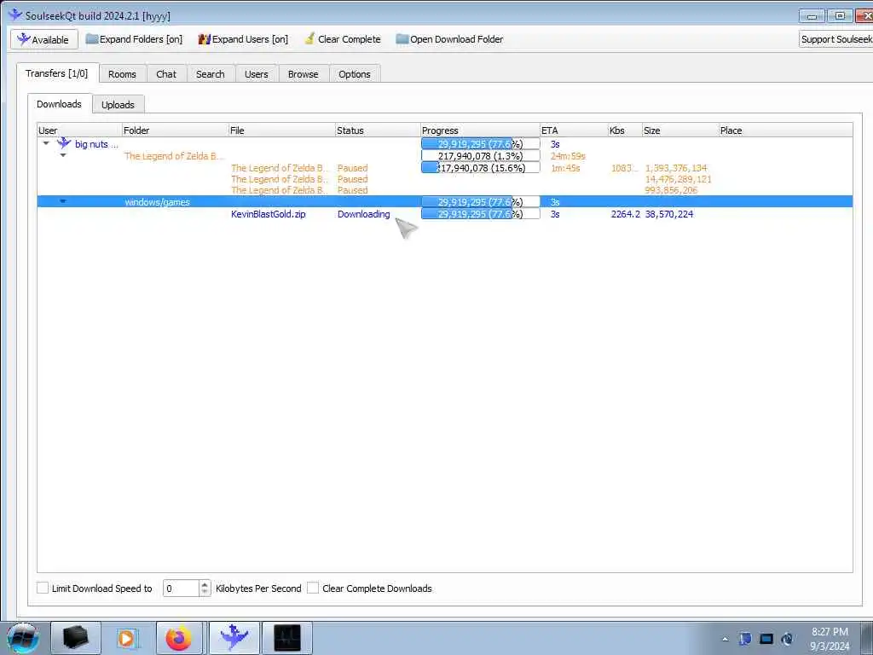Increase the download speed limit stepper
Viewport: 873px width, 655px height.
tap(205, 584)
